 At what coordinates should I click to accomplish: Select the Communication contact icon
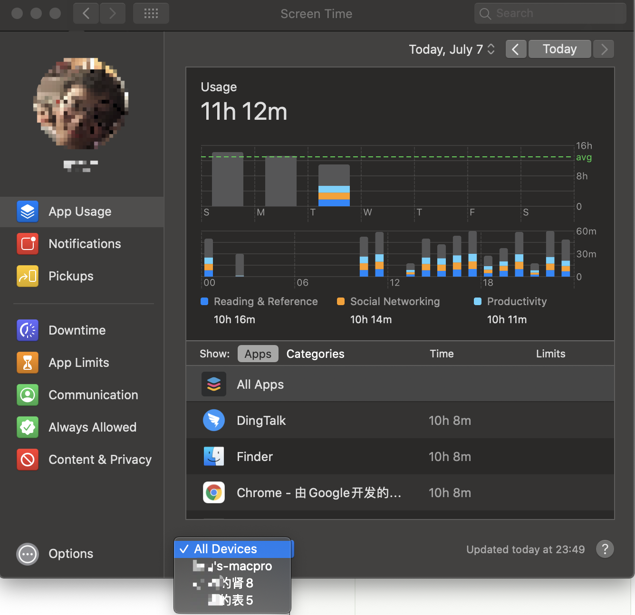click(x=28, y=395)
